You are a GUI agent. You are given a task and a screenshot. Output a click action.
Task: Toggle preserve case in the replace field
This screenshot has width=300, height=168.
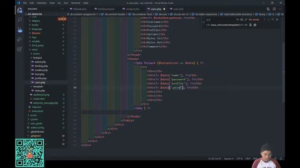point(246,25)
